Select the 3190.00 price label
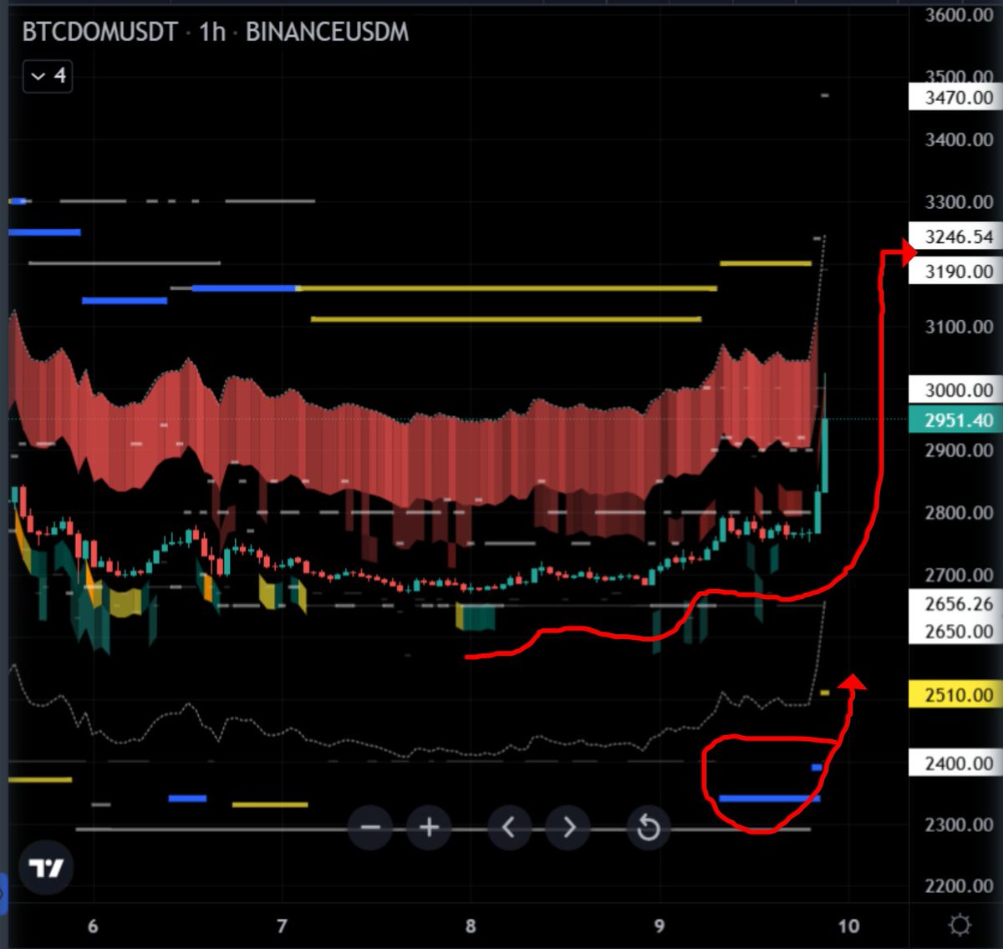This screenshot has width=1003, height=949. tap(955, 272)
